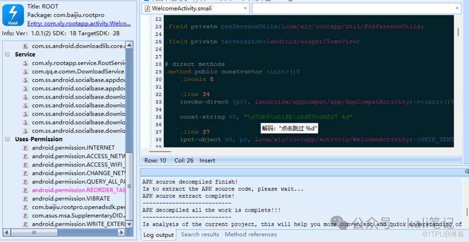Click the tree panel's scroll down arrow
The image size is (469, 242).
130,225
